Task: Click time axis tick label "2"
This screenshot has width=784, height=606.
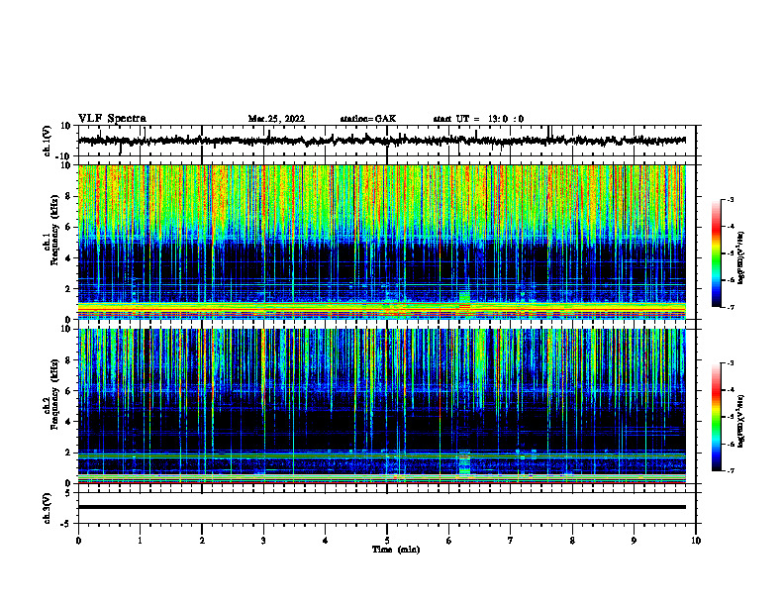Action: pos(202,541)
